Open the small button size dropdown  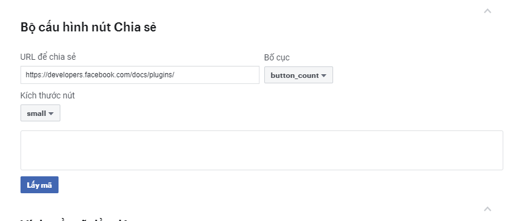(40, 113)
